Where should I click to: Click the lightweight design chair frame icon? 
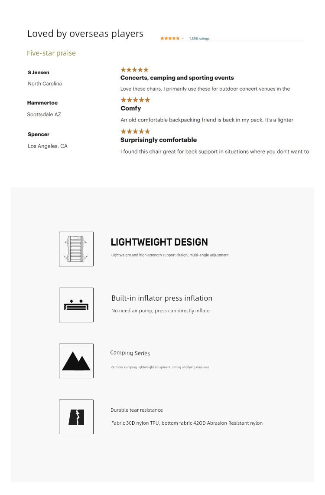click(x=76, y=249)
